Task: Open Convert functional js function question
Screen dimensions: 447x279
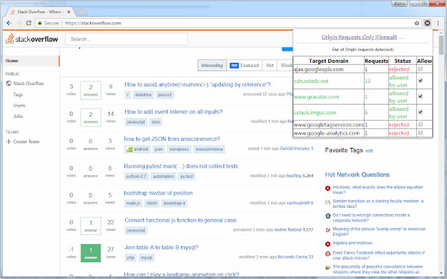Action: (180, 220)
